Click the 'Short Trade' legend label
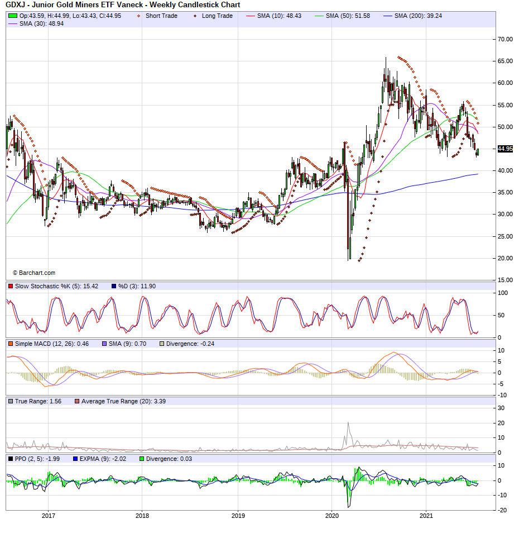 click(x=161, y=16)
